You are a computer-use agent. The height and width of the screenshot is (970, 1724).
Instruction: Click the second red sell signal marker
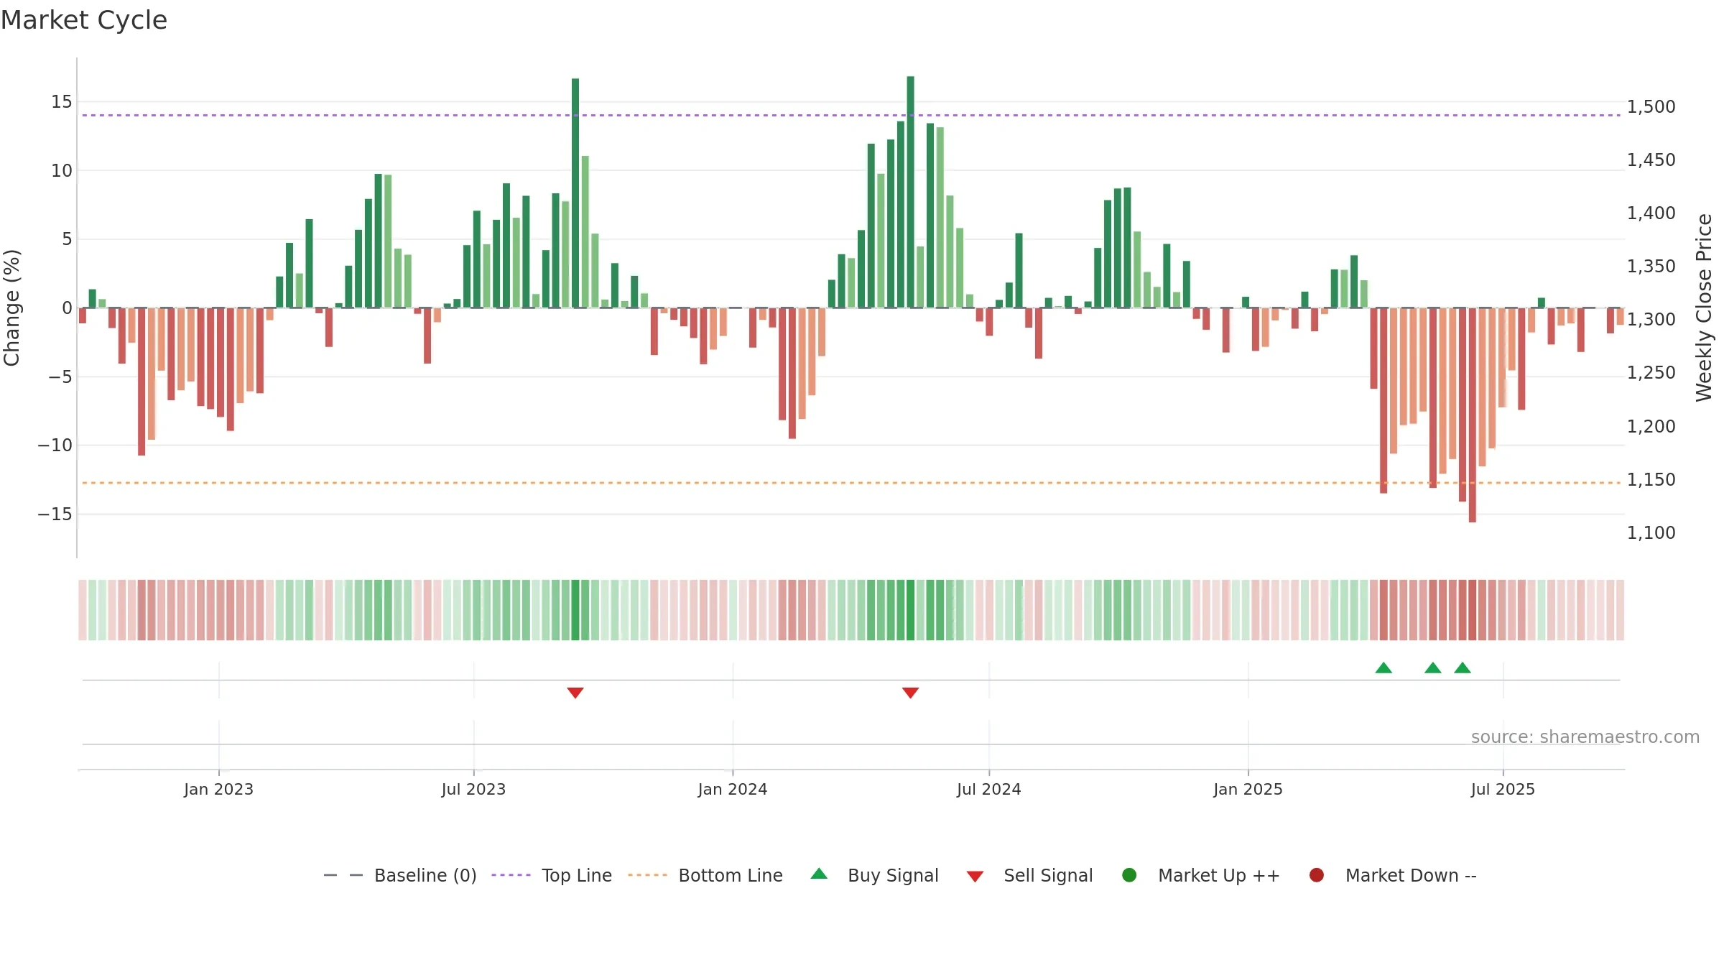[911, 693]
